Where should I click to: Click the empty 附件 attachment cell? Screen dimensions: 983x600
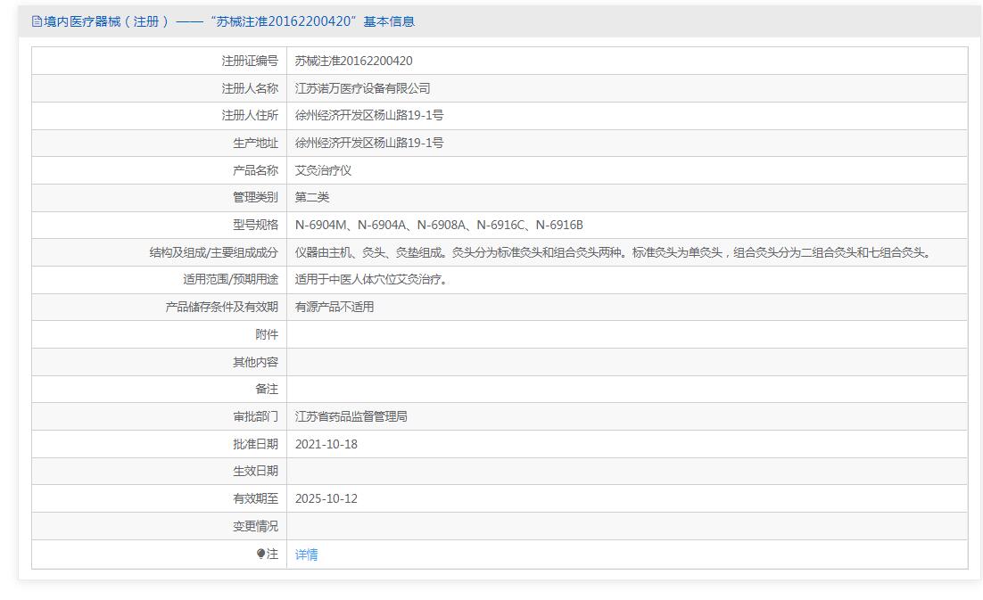click(627, 334)
